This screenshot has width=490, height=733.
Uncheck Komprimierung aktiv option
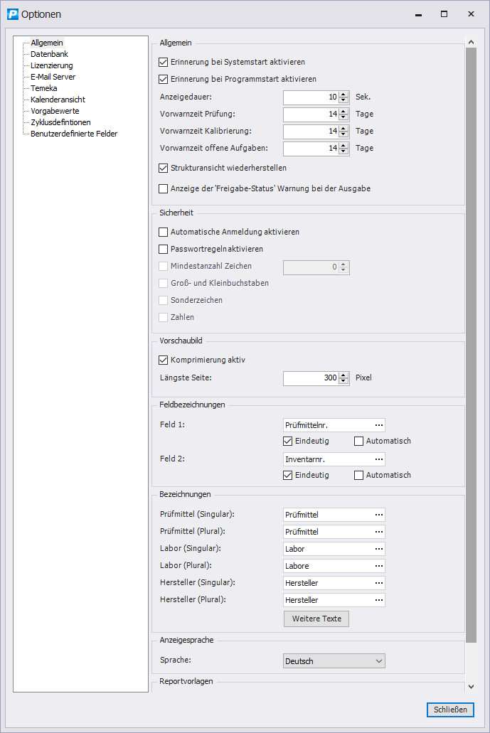[164, 360]
